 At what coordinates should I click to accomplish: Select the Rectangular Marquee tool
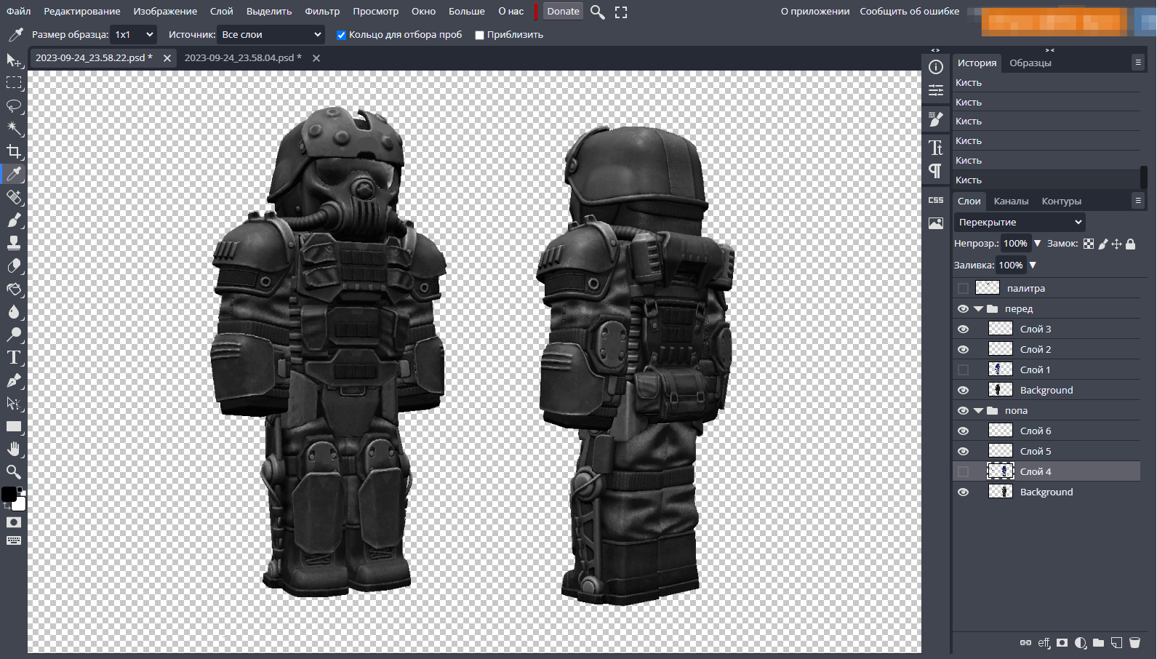pos(14,83)
